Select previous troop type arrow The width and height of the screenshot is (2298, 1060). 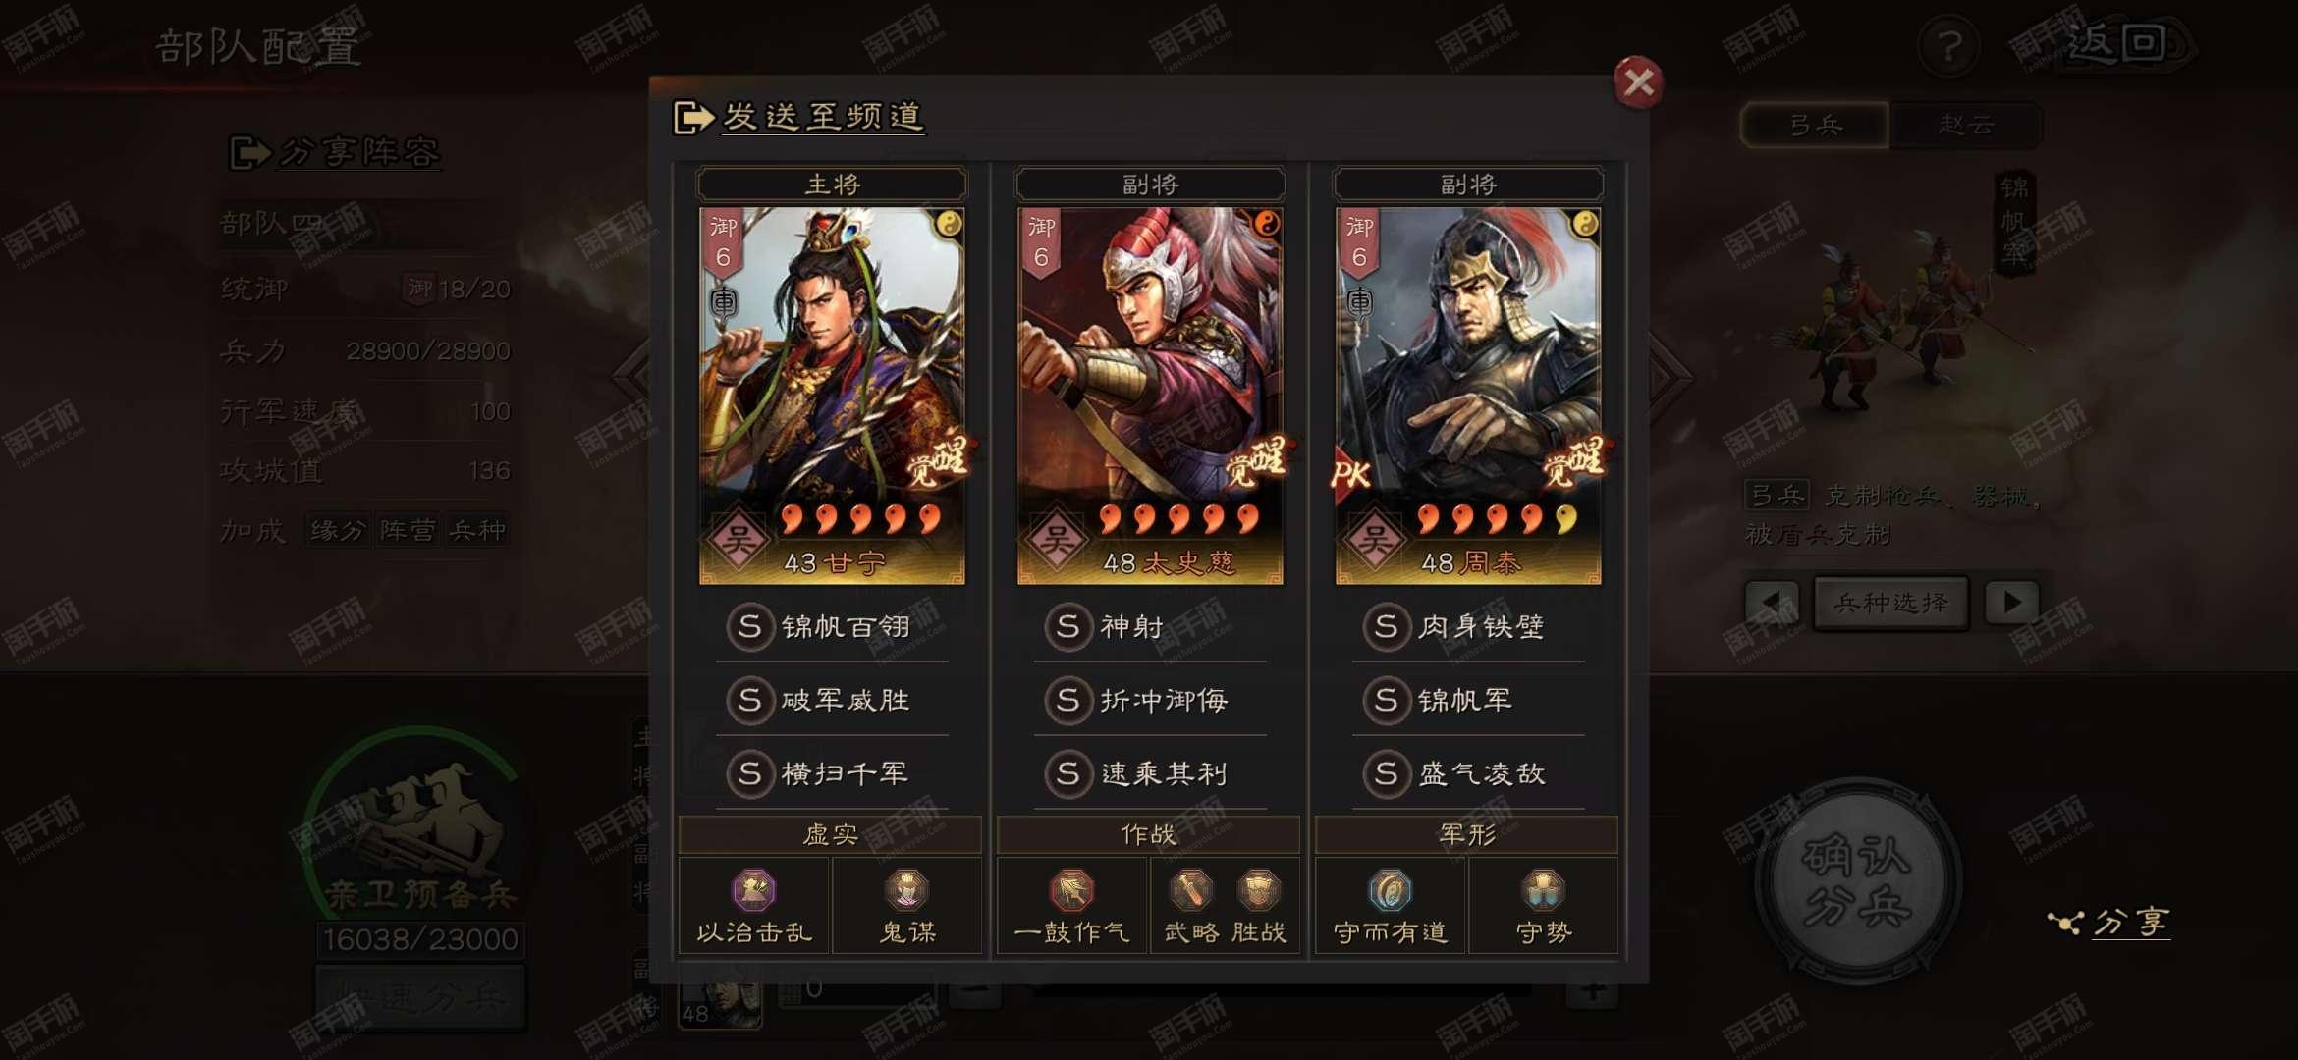coord(1772,602)
